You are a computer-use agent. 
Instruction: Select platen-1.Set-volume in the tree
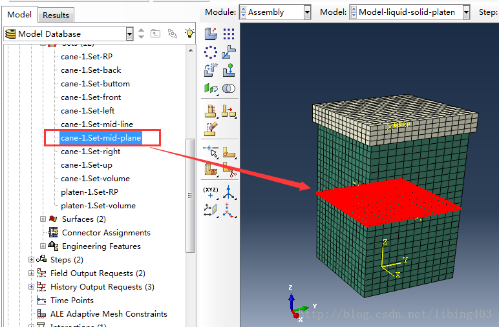(x=98, y=206)
